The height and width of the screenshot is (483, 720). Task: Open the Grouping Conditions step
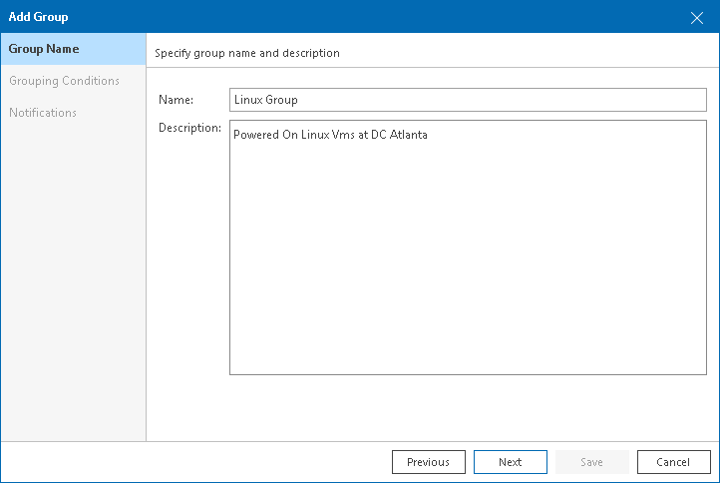[64, 81]
